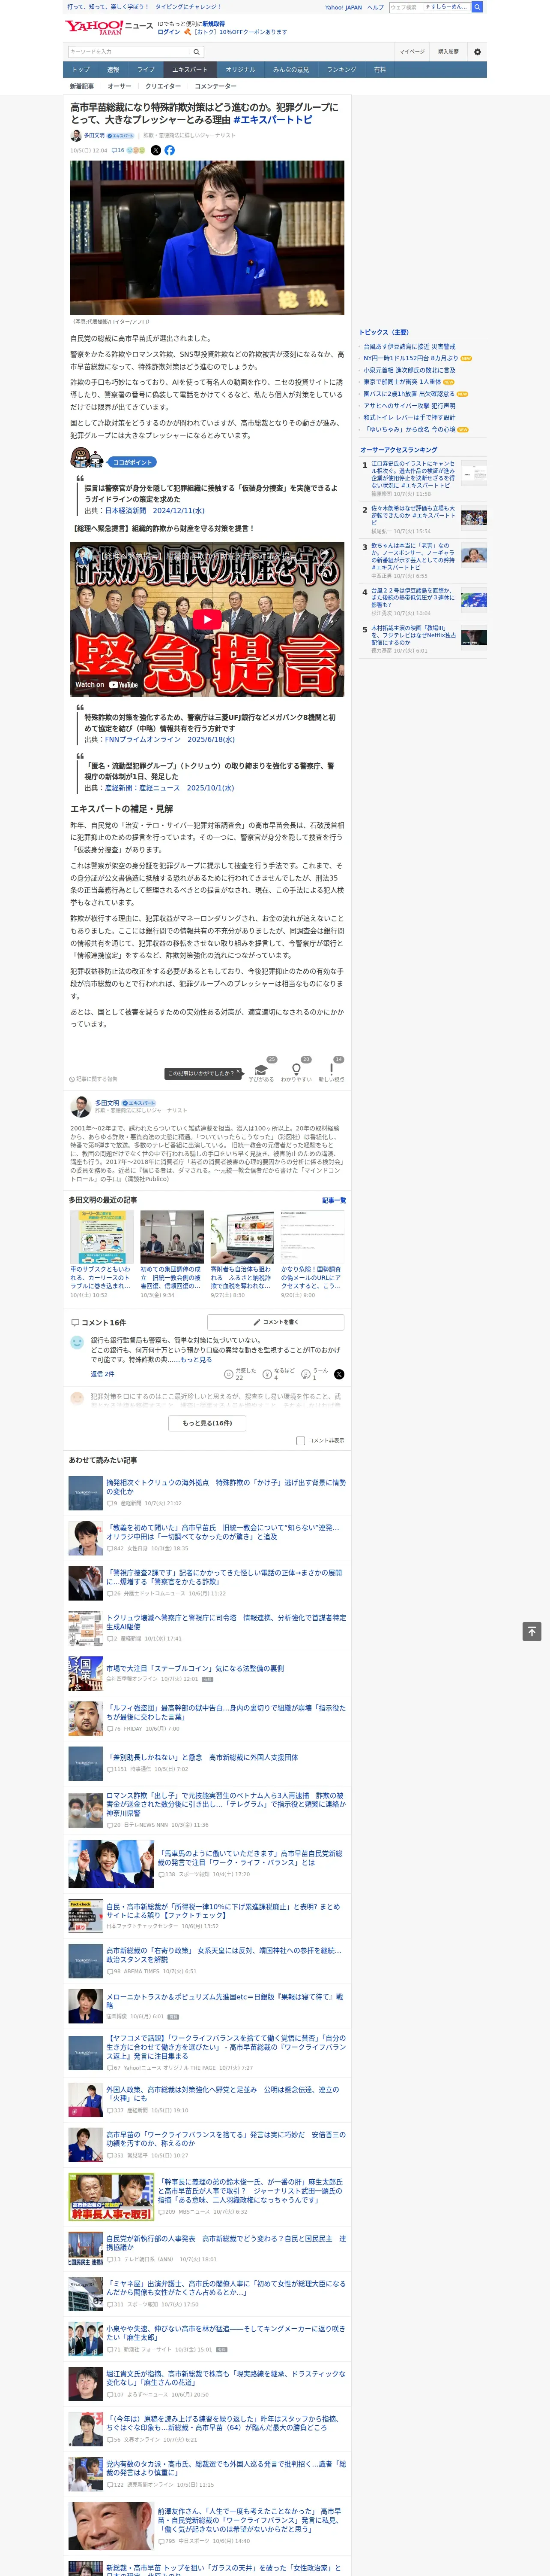Image resolution: width=550 pixels, height=2576 pixels.
Task: Open the オリジナル tab
Action: [241, 70]
